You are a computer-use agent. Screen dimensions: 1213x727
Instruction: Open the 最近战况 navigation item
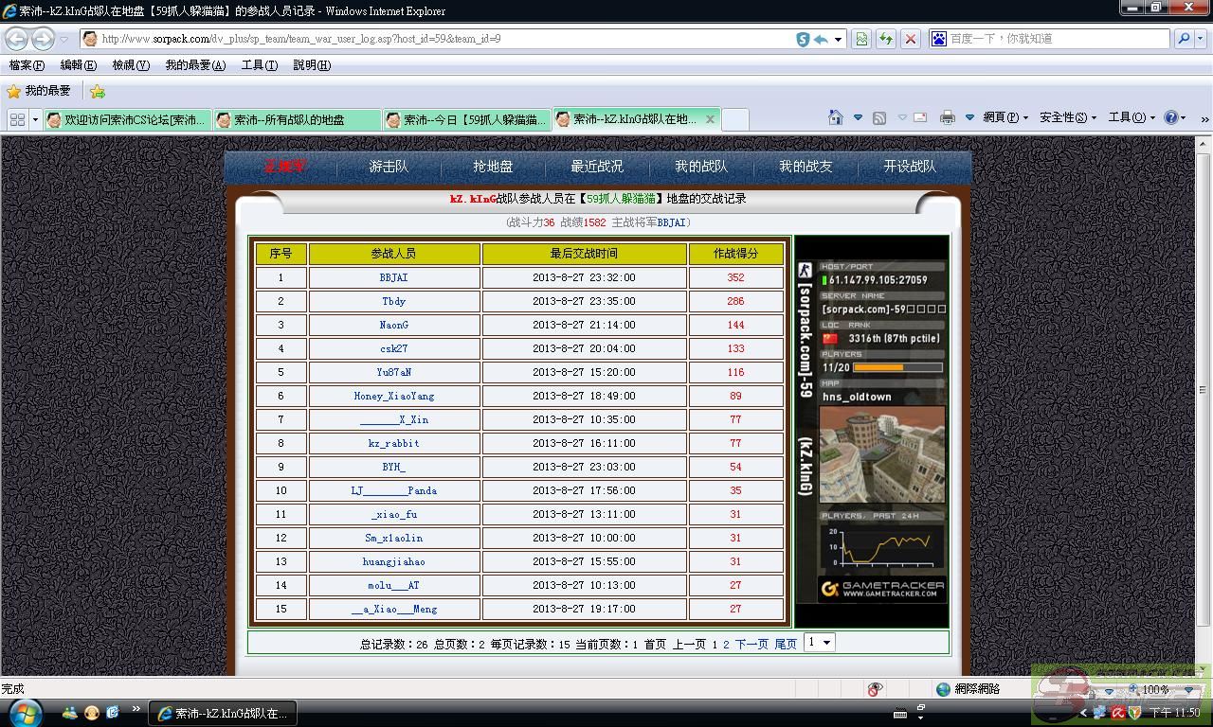[x=597, y=166]
